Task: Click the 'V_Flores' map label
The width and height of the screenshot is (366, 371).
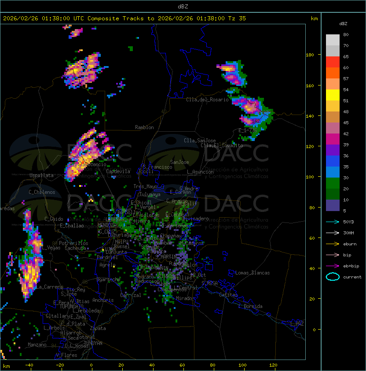Action: pyautogui.click(x=66, y=355)
